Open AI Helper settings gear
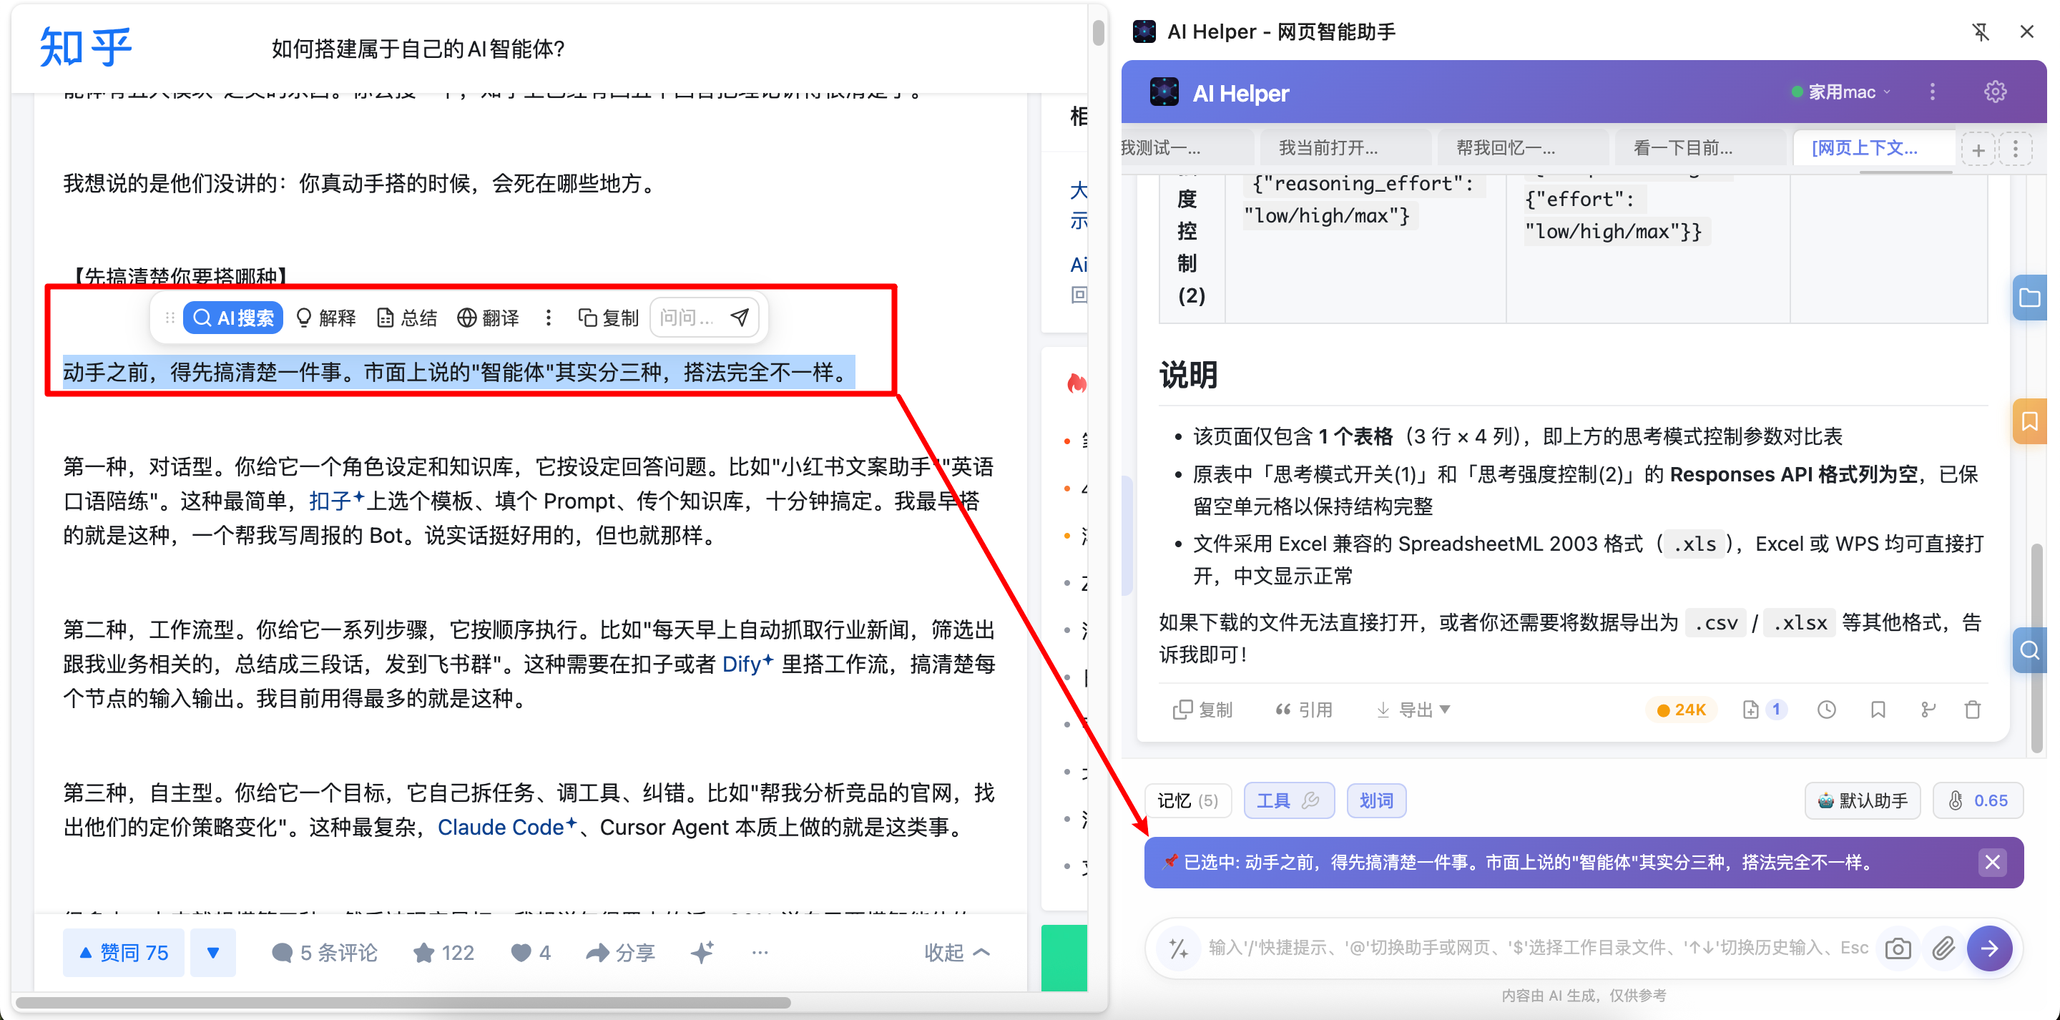This screenshot has width=2060, height=1020. 1994,92
